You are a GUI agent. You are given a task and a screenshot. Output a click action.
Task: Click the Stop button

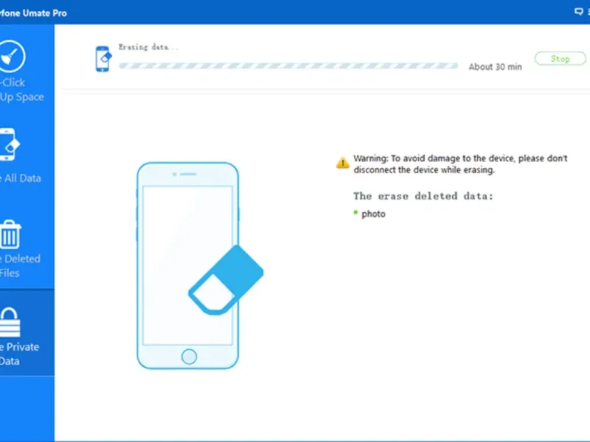point(560,59)
